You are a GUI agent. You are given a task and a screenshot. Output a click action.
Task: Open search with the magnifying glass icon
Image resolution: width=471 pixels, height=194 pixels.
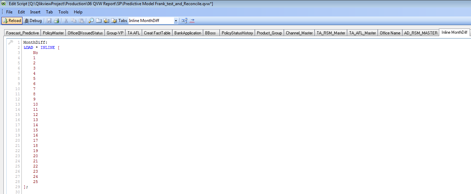tap(91, 21)
